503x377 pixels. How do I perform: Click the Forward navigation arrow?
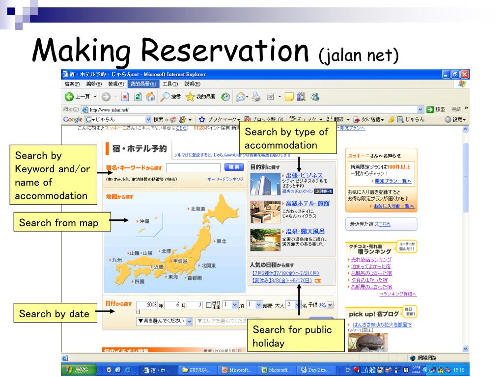pyautogui.click(x=106, y=97)
